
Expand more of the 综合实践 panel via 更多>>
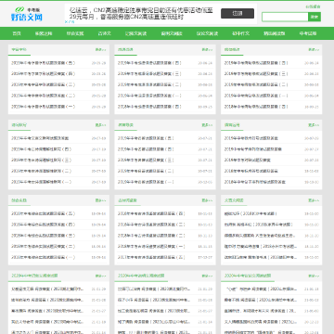[x=101, y=200]
